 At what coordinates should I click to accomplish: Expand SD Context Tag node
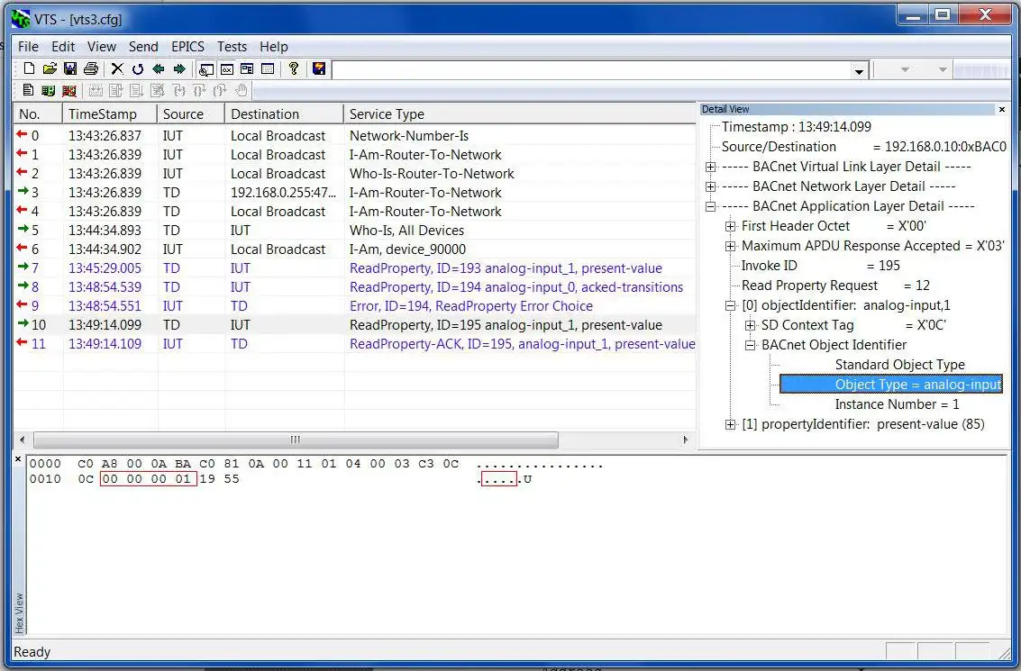point(750,325)
